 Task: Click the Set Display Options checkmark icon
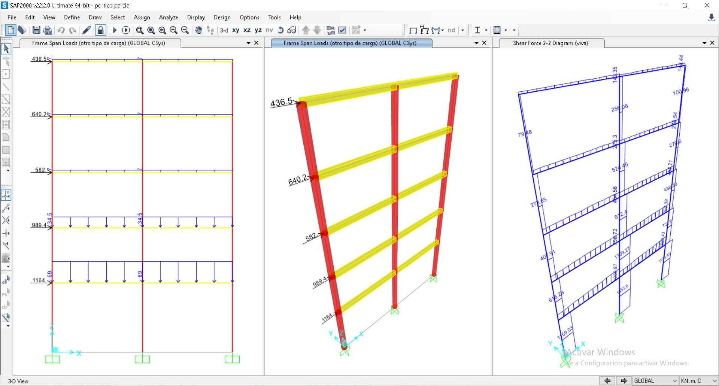pyautogui.click(x=342, y=30)
